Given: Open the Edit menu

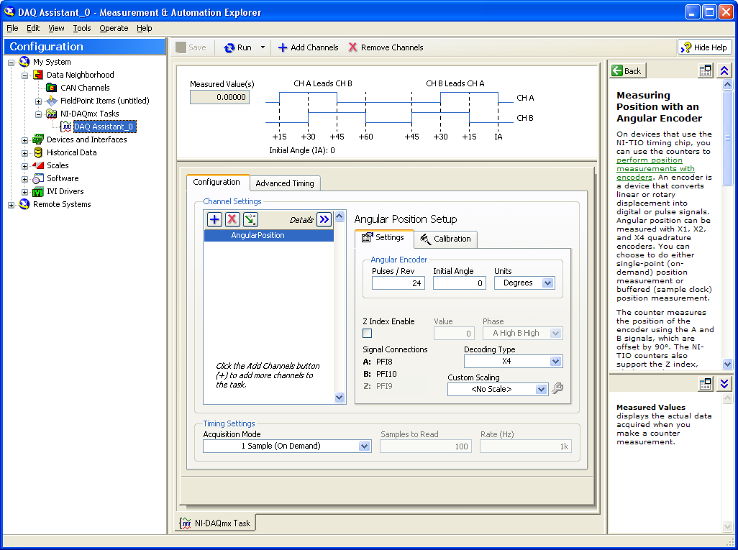Looking at the screenshot, I should click(33, 28).
